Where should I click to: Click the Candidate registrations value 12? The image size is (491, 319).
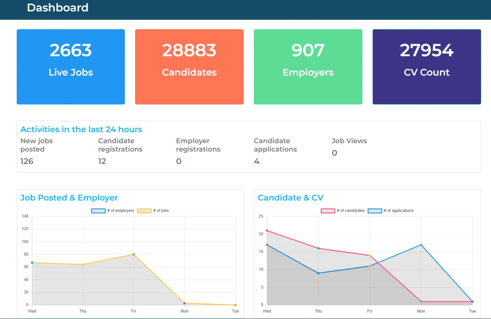click(102, 161)
